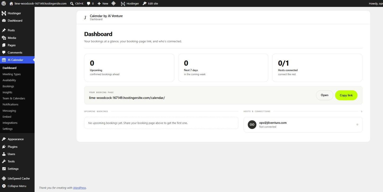Image resolution: width=383 pixels, height=192 pixels.
Task: Click the Next 7 days card
Action: click(x=223, y=68)
